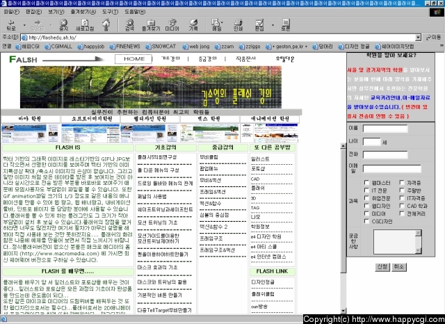Open the 미디어 media toolbar icon

click(172, 25)
